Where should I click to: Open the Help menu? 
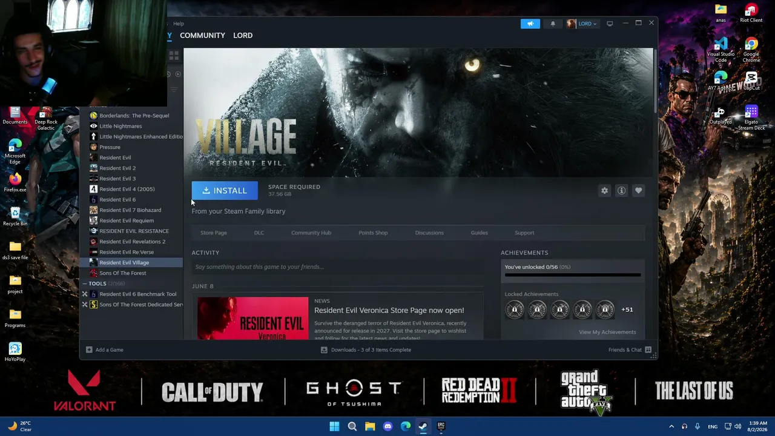179,24
